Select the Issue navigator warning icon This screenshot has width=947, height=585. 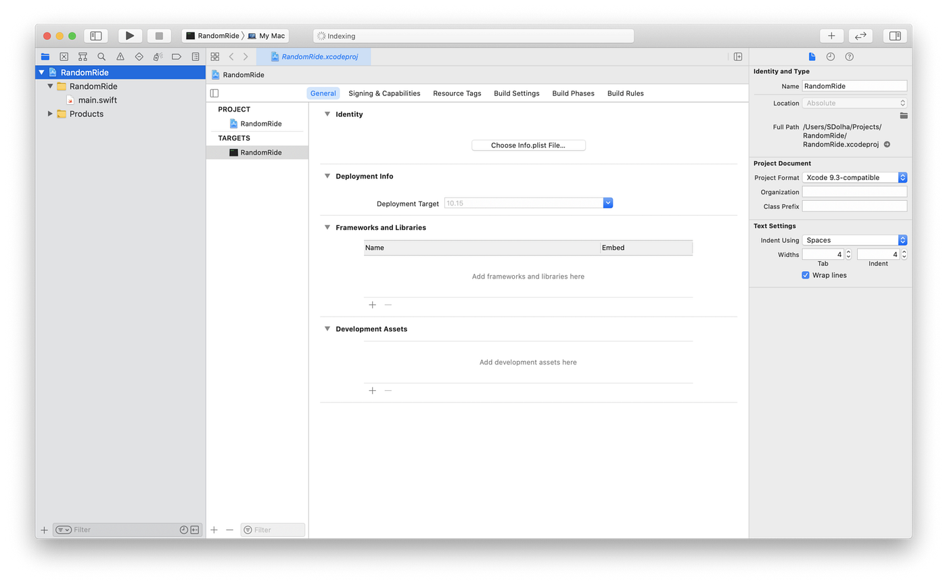(120, 57)
